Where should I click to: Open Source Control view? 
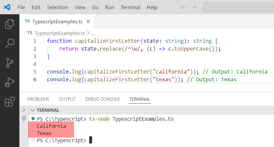[x=9, y=63]
